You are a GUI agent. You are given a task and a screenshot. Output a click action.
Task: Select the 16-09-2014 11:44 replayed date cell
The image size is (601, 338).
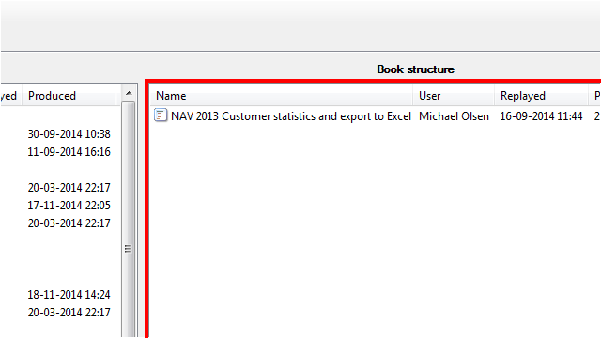(541, 116)
